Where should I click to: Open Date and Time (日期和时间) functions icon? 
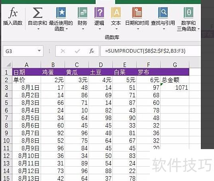(x=137, y=13)
